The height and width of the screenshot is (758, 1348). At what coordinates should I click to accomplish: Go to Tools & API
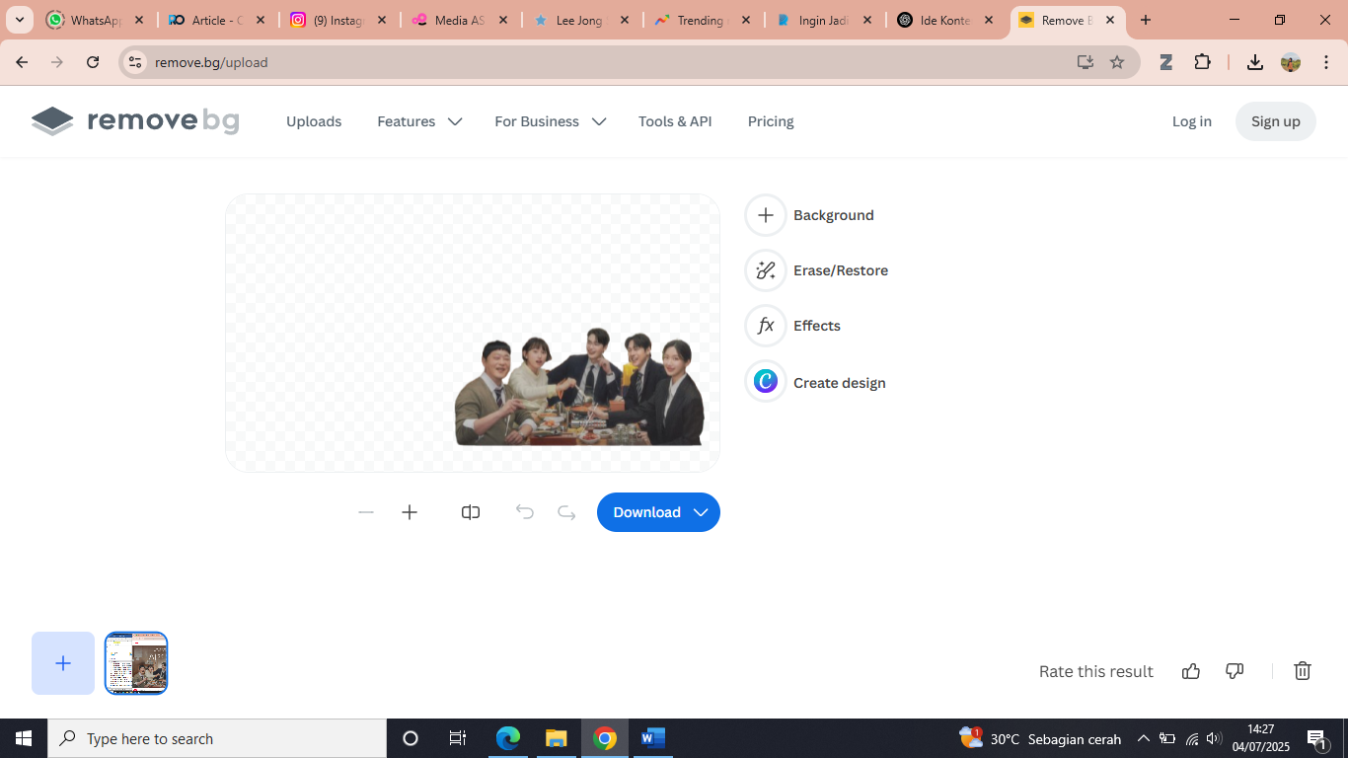675,121
